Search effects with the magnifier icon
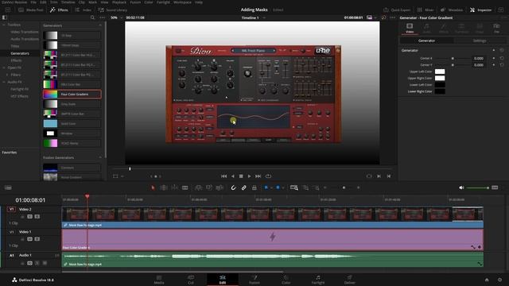The height and width of the screenshot is (286, 509). tap(92, 17)
